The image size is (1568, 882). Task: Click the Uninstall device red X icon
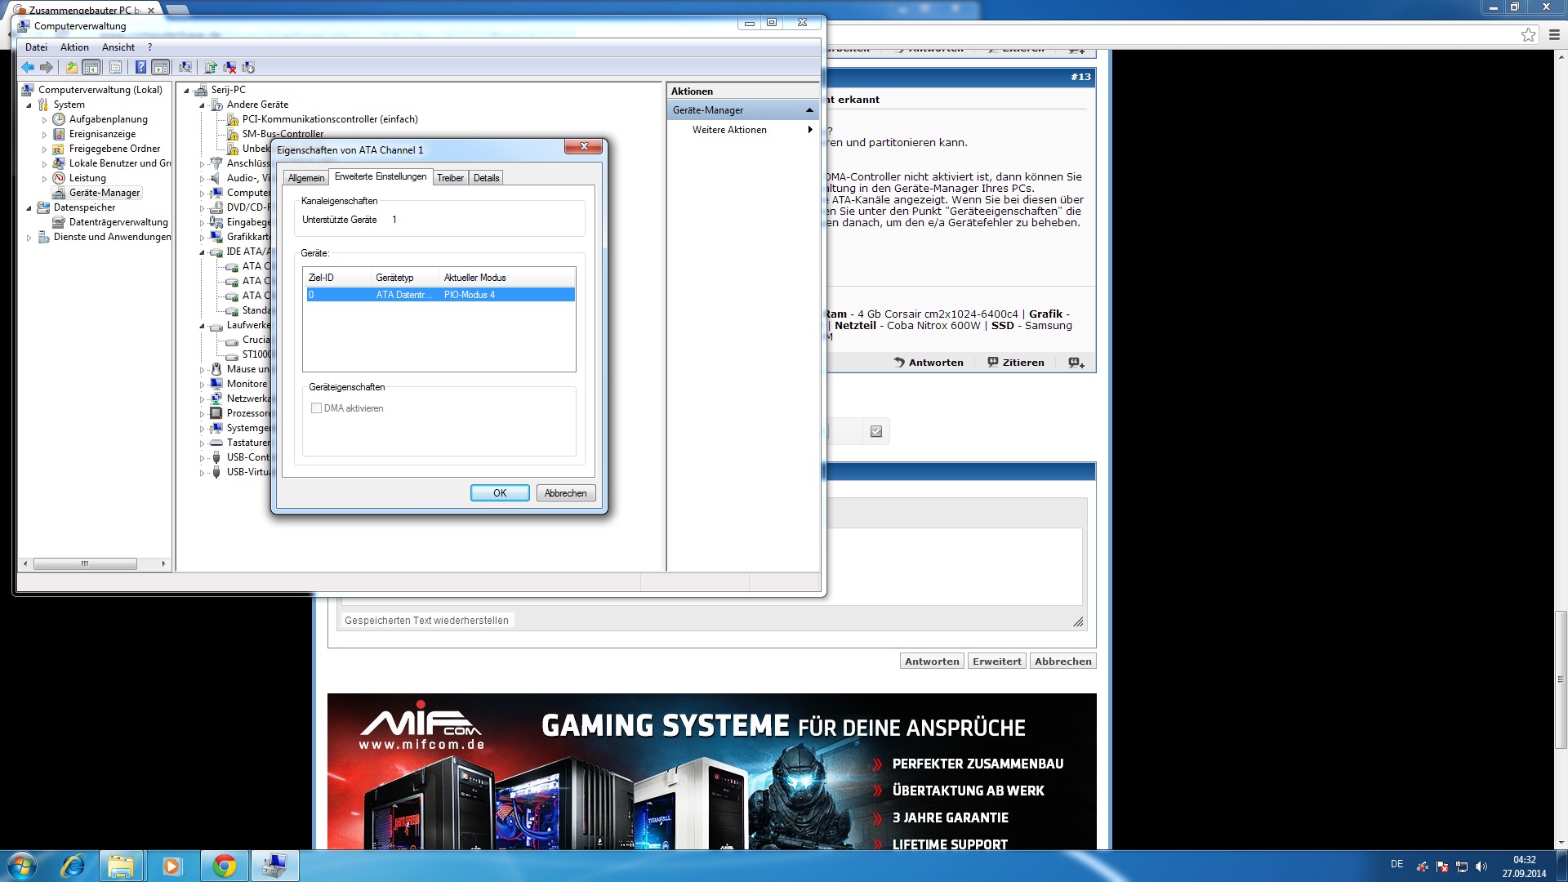coord(229,67)
